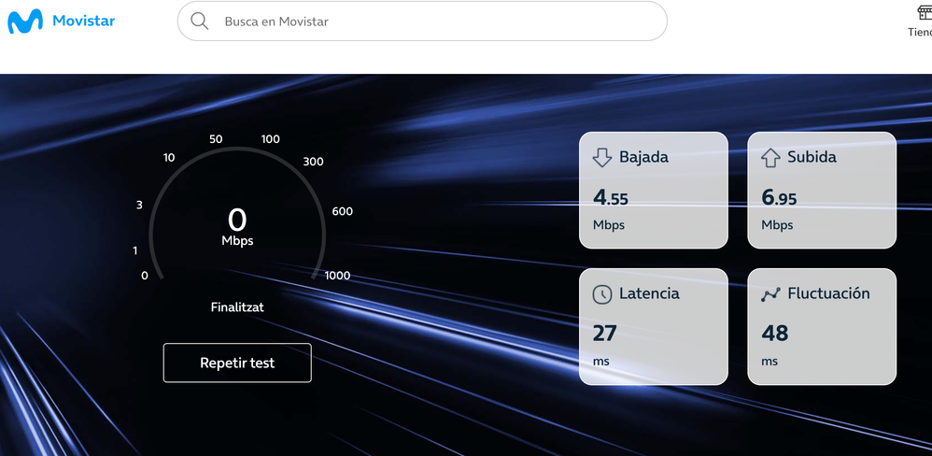
Task: Click the 'Finalitzat' status text
Action: 237,307
